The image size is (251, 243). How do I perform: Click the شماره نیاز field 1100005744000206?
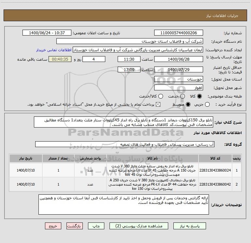coord(179,33)
